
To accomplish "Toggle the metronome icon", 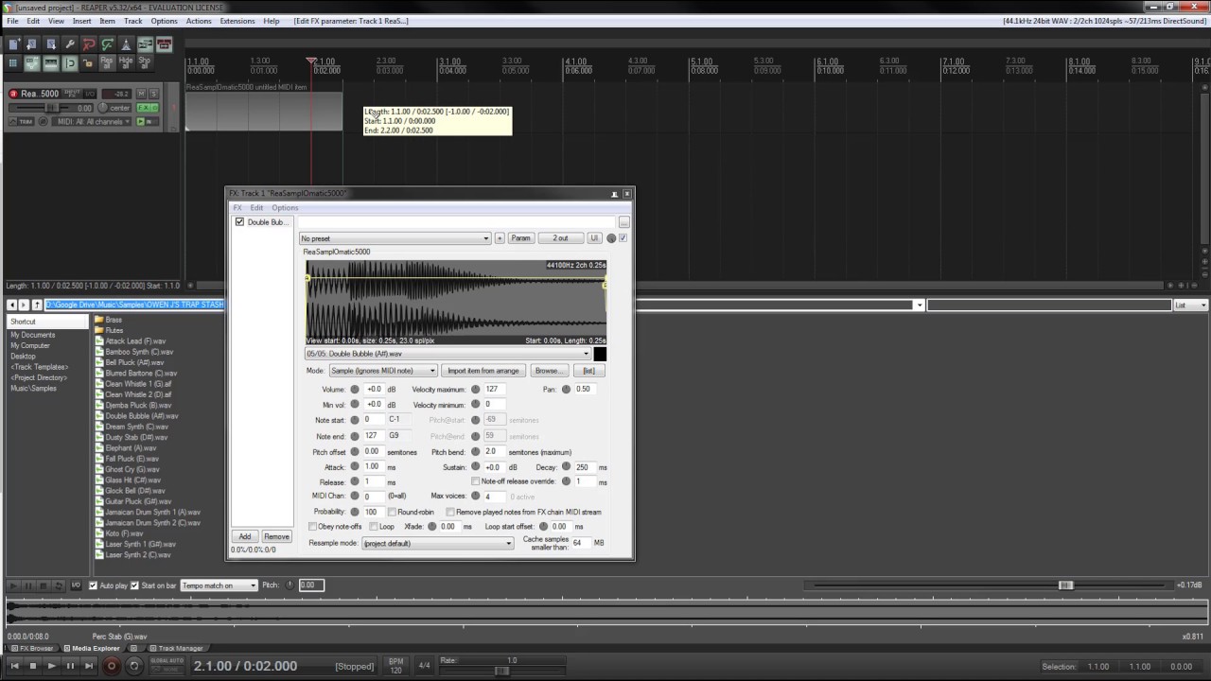I will click(x=127, y=44).
